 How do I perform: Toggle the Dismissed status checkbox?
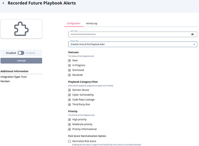70,70
